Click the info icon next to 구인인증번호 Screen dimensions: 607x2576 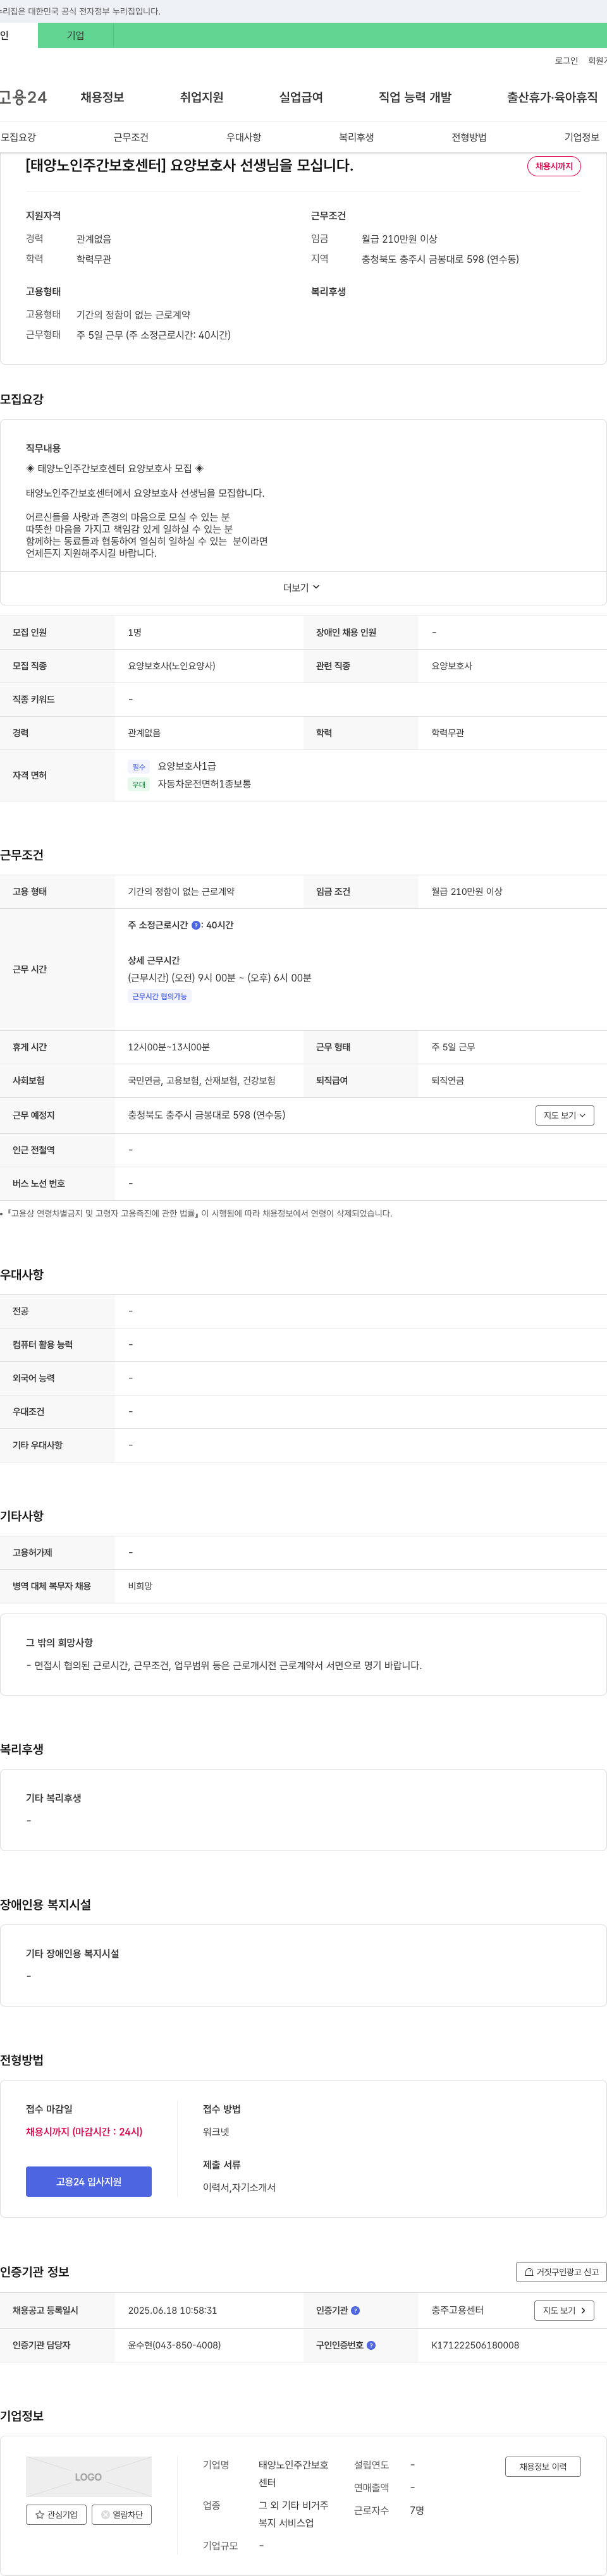(x=371, y=2345)
